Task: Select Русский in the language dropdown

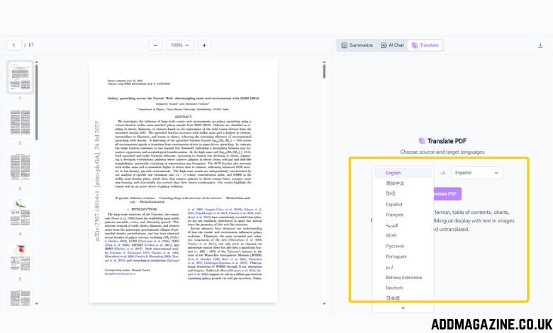Action: pyautogui.click(x=396, y=246)
